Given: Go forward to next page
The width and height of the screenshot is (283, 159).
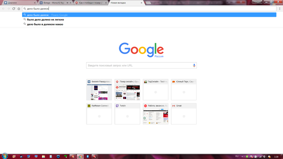Looking at the screenshot, I should point(8,8).
